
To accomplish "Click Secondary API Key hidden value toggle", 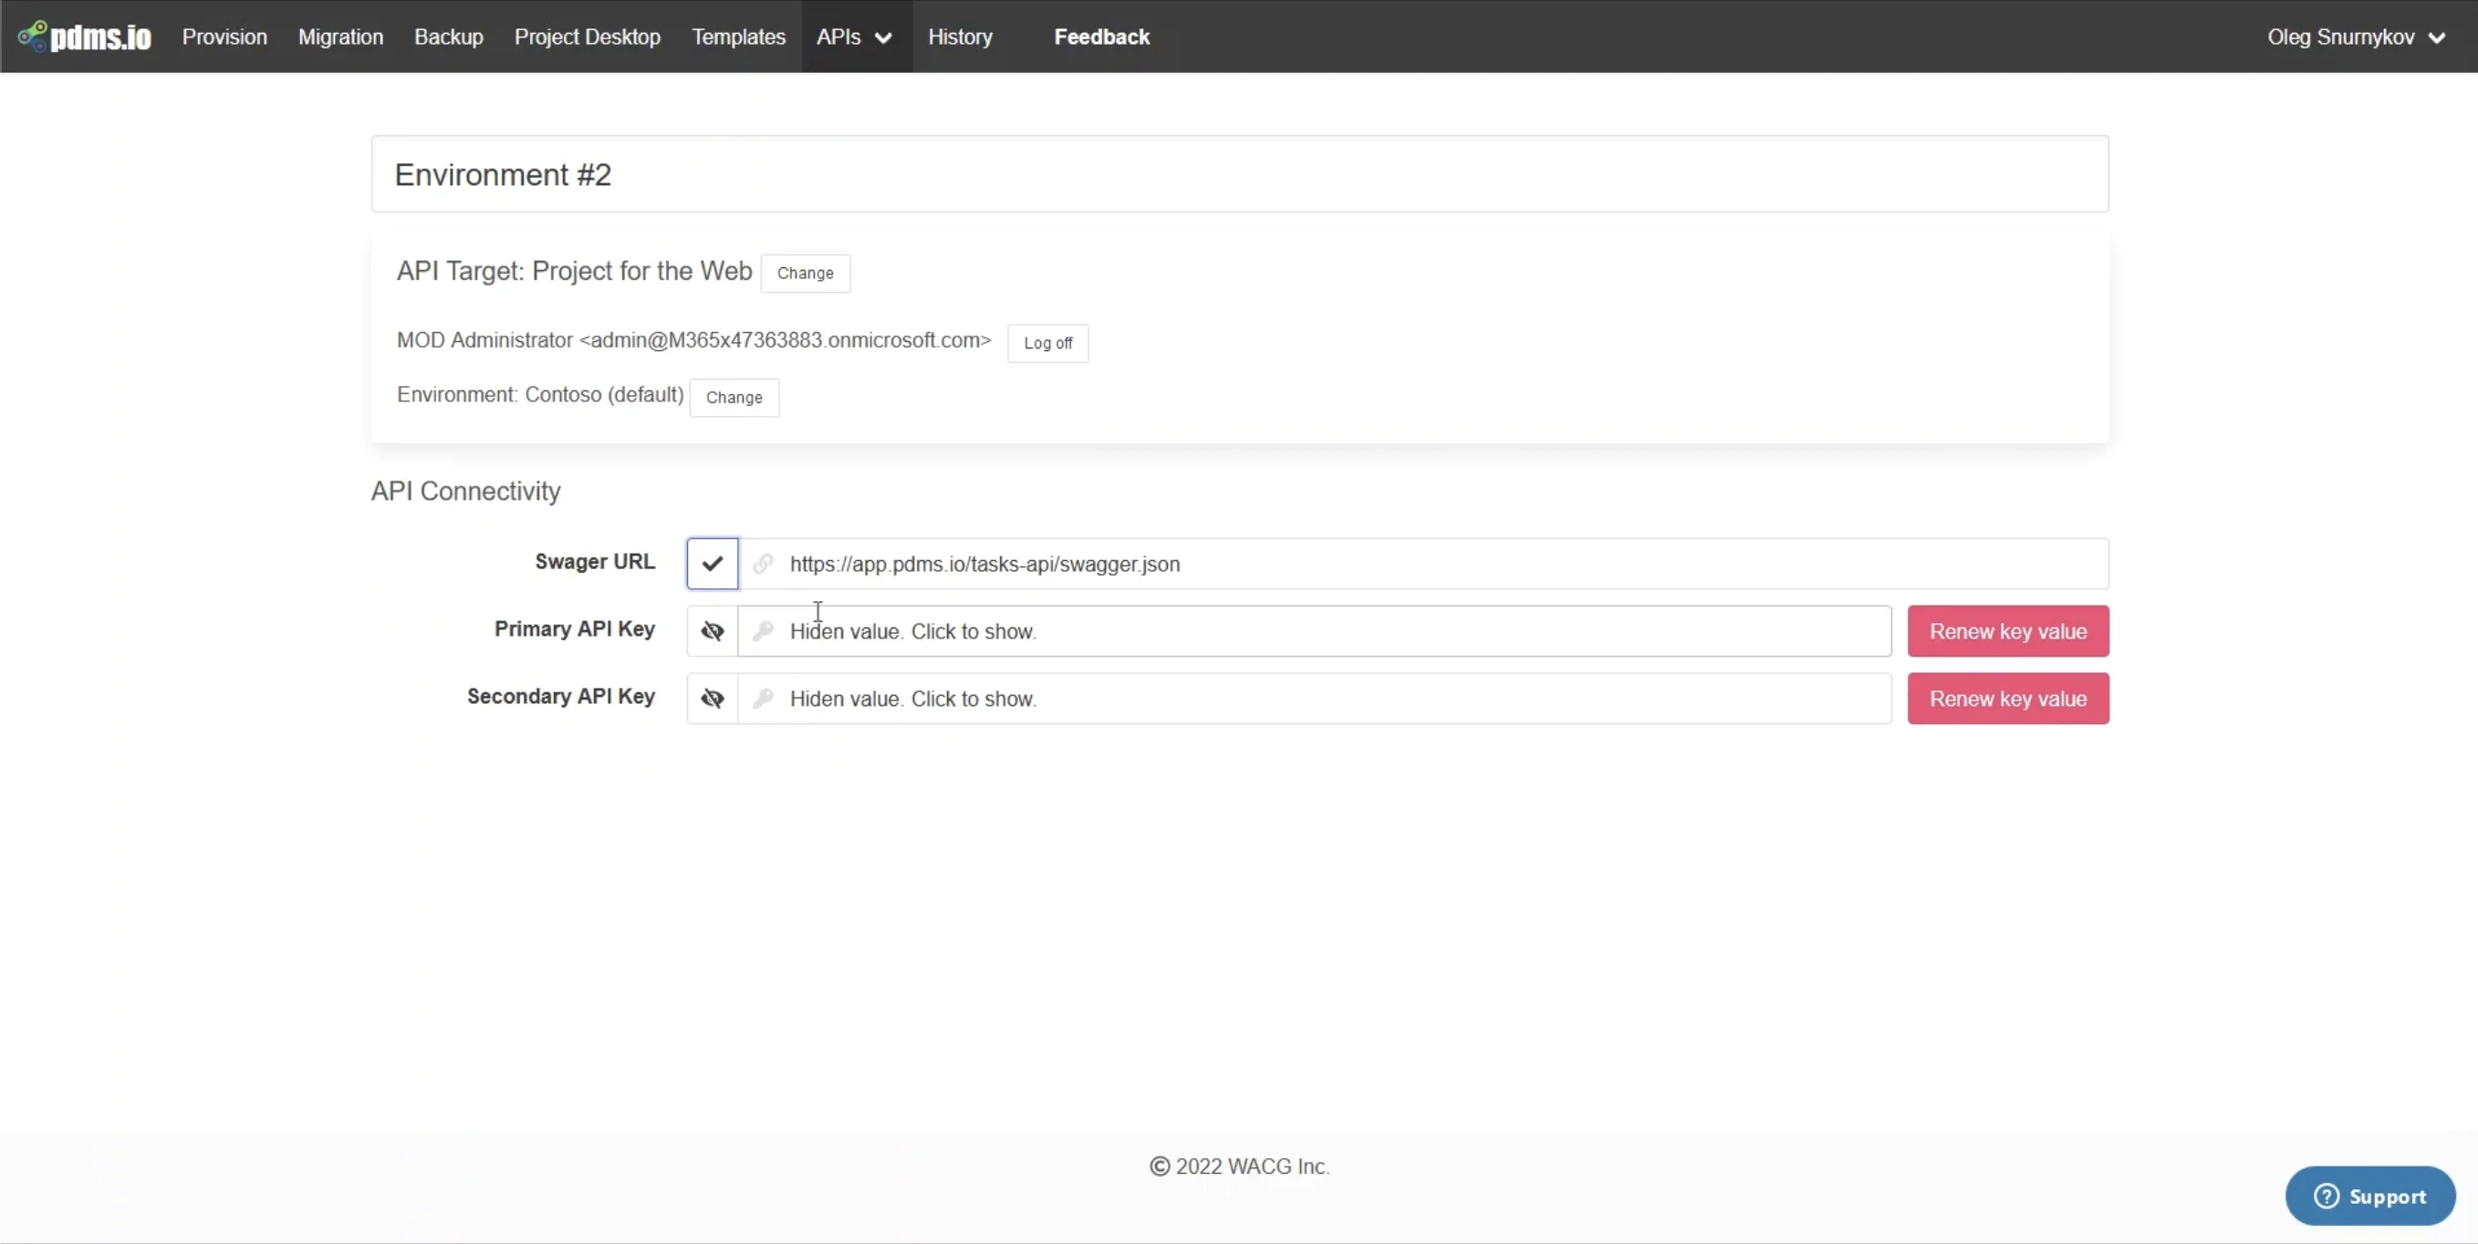I will click(713, 699).
